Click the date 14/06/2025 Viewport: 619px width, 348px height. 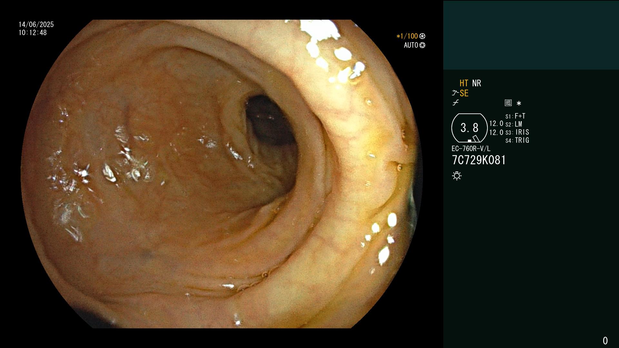(36, 24)
